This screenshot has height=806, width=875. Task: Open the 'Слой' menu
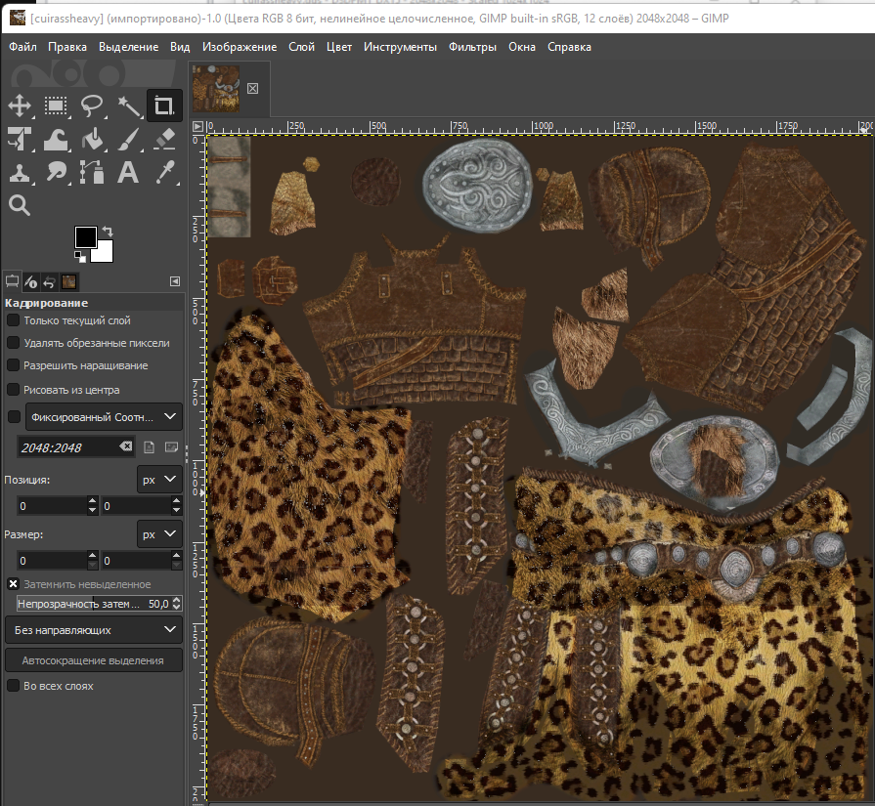pyautogui.click(x=301, y=47)
